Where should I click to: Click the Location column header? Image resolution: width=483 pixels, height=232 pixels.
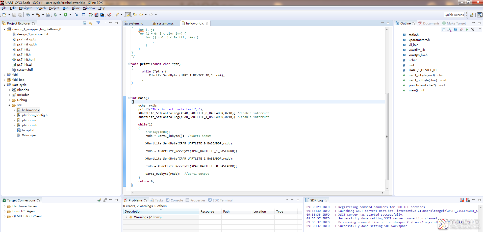click(263, 212)
